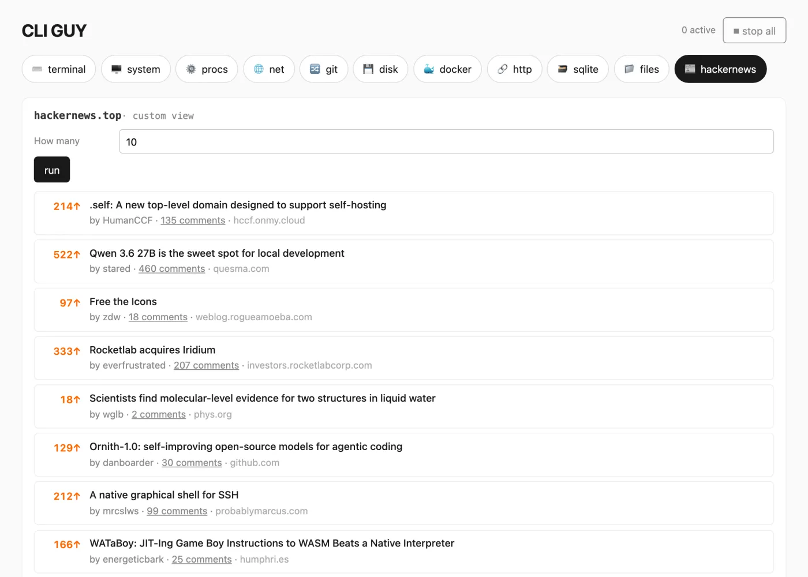Open 135 comments on .self story

tap(193, 220)
